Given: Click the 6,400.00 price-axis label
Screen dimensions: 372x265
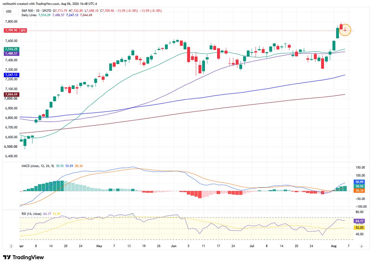Looking at the screenshot, I should coord(11,156).
